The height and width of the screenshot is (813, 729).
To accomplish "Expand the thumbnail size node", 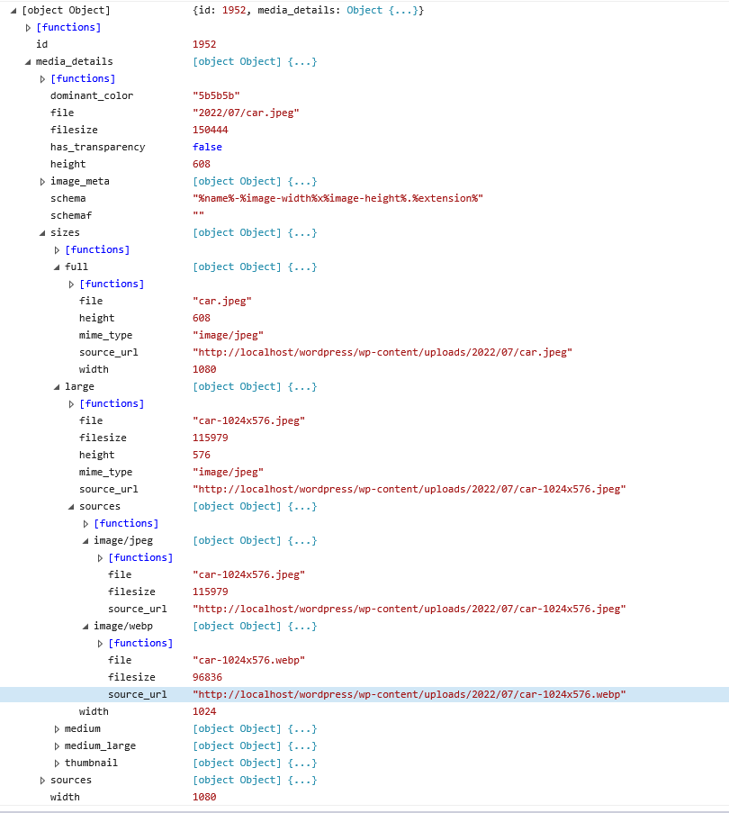I will click(x=57, y=763).
